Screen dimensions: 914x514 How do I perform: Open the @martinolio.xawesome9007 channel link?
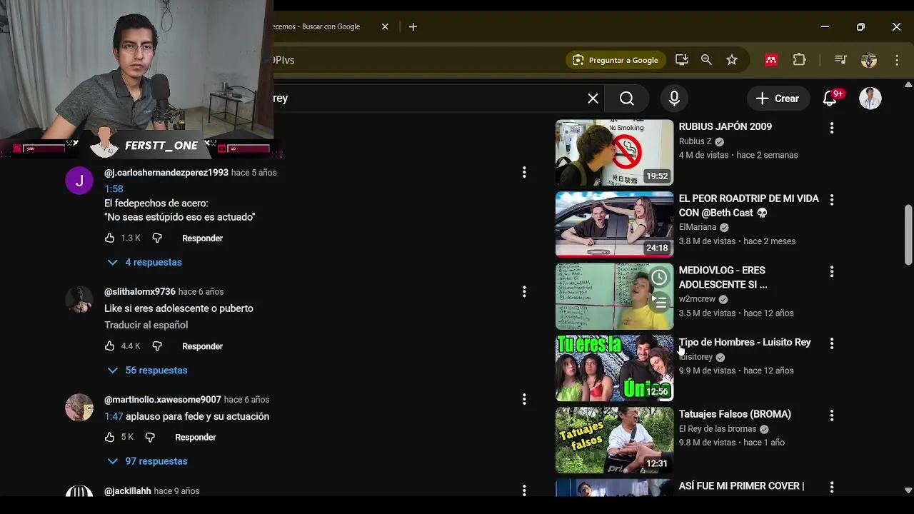click(x=163, y=400)
